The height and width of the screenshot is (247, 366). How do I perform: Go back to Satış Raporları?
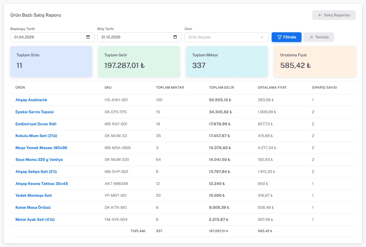(x=334, y=15)
